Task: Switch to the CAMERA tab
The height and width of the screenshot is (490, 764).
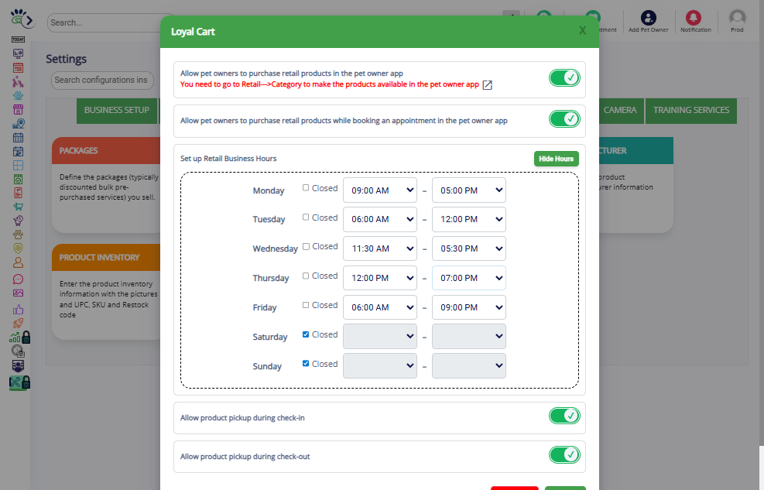Action: click(x=621, y=111)
